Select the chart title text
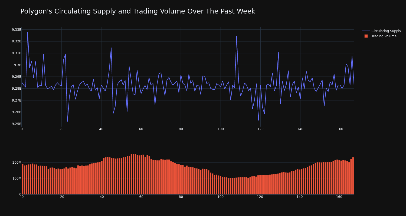The height and width of the screenshot is (216, 406). pyautogui.click(x=138, y=11)
